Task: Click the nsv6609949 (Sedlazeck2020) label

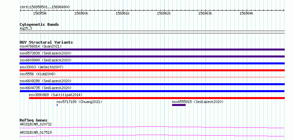Action: (x=46, y=60)
